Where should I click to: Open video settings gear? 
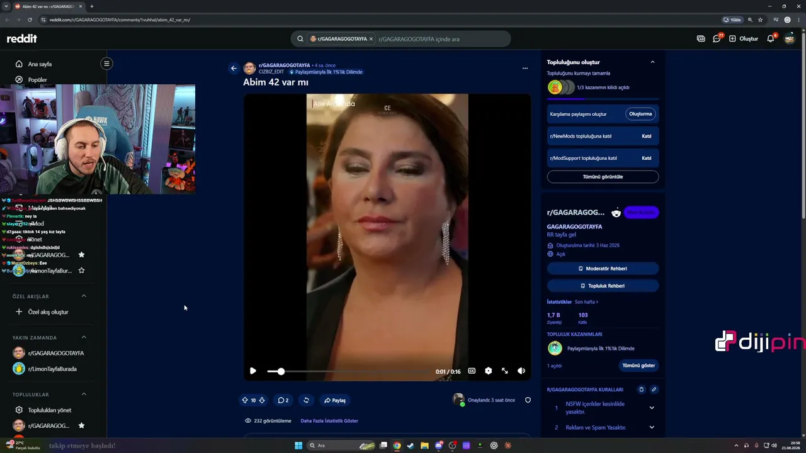pos(488,371)
